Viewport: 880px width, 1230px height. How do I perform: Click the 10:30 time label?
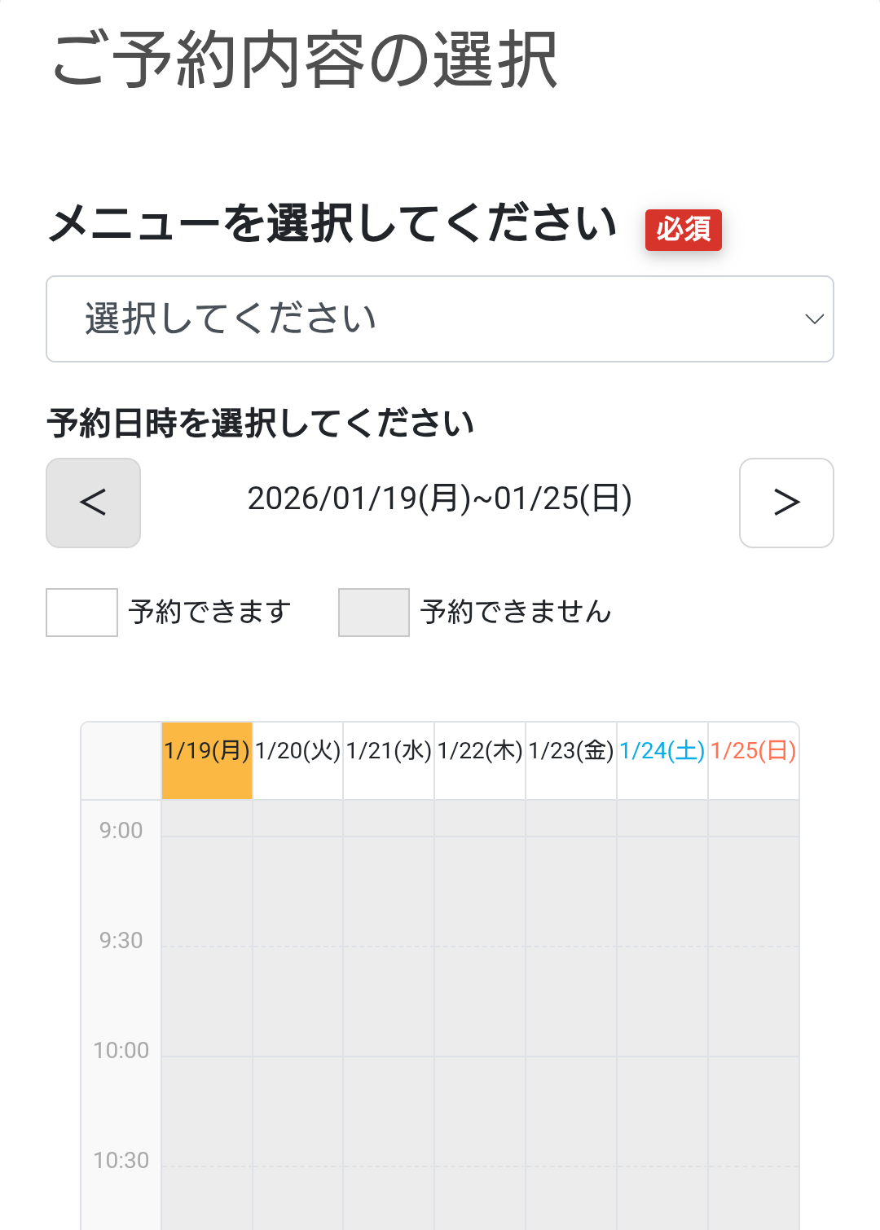click(121, 1160)
